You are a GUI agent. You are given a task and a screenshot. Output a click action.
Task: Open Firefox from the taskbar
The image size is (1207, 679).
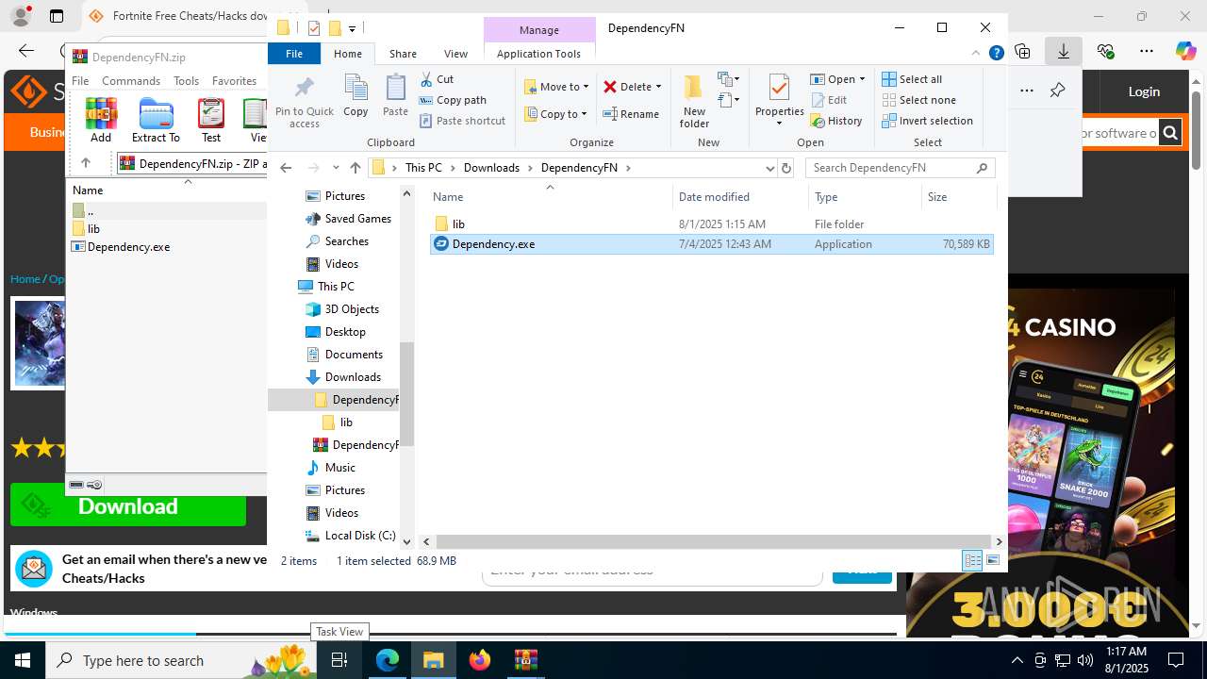pos(480,660)
